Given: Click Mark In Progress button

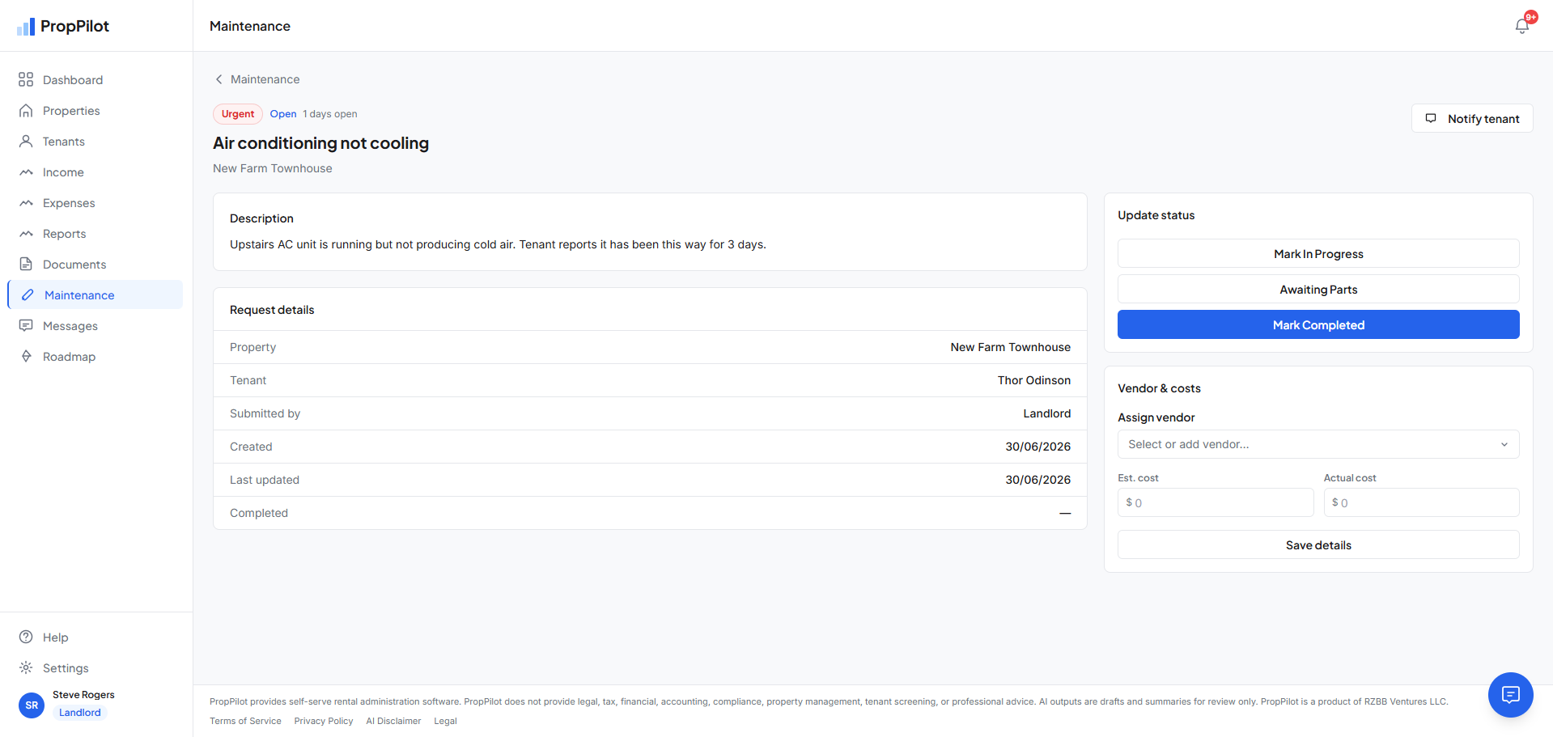Looking at the screenshot, I should click(x=1318, y=253).
